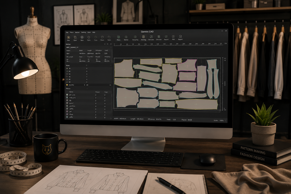
Task: Click the Total column header in Pieces
Action: [106, 92]
